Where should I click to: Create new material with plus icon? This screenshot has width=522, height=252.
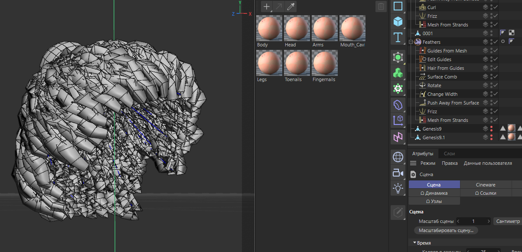(x=266, y=7)
